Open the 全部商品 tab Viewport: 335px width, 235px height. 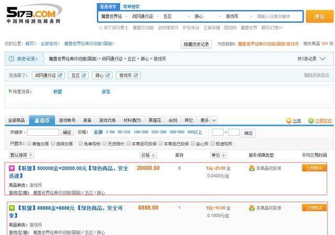point(16,120)
